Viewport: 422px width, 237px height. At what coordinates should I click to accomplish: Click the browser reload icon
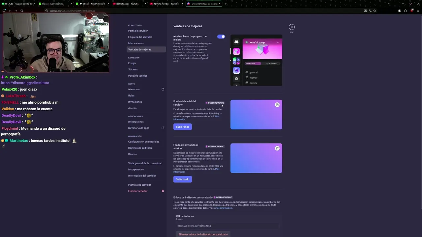tap(22, 11)
